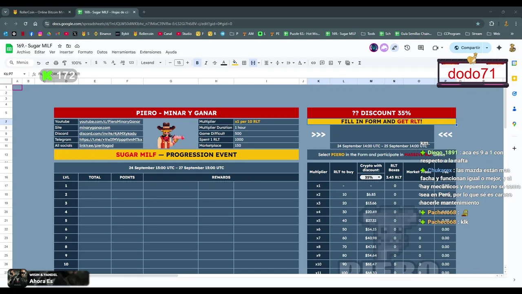Screen dimensions: 522x294
Task: Open the 35% discount cell dropdown
Action: [371, 177]
